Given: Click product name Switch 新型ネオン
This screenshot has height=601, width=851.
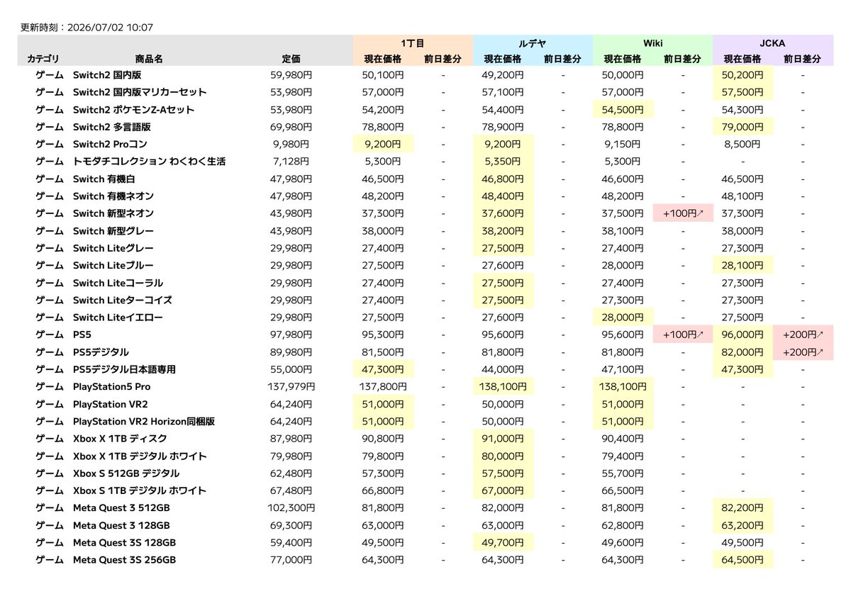Looking at the screenshot, I should (113, 213).
